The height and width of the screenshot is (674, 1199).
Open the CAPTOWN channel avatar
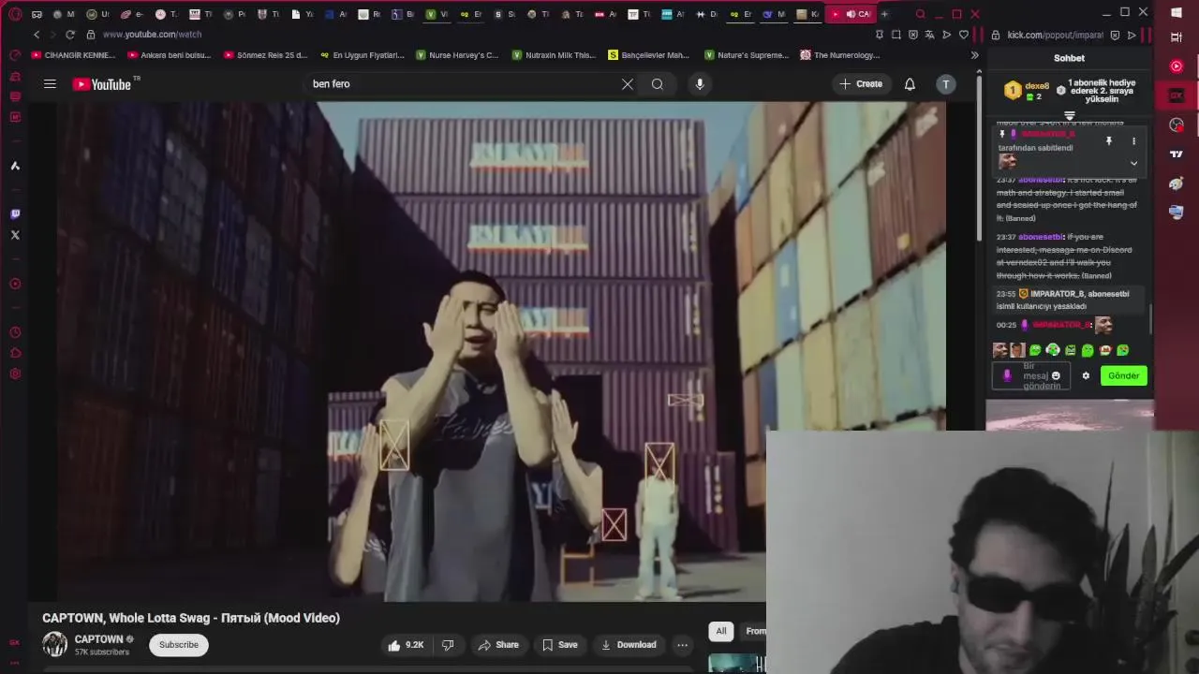point(55,644)
